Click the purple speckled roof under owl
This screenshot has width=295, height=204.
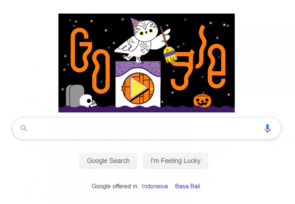[x=138, y=68]
